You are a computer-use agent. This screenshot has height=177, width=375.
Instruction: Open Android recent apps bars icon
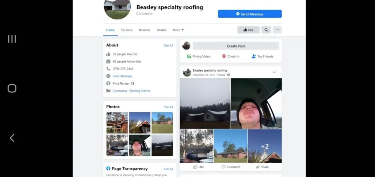(12, 39)
